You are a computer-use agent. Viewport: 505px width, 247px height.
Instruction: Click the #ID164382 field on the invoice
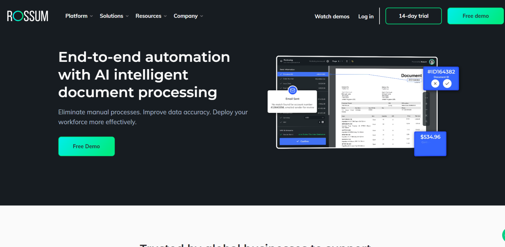(x=415, y=80)
